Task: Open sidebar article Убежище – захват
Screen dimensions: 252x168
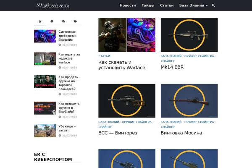Action: (x=67, y=128)
